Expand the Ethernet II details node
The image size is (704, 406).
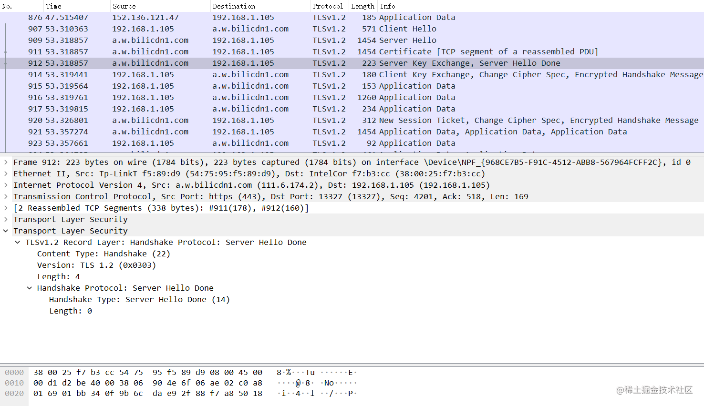[6, 174]
